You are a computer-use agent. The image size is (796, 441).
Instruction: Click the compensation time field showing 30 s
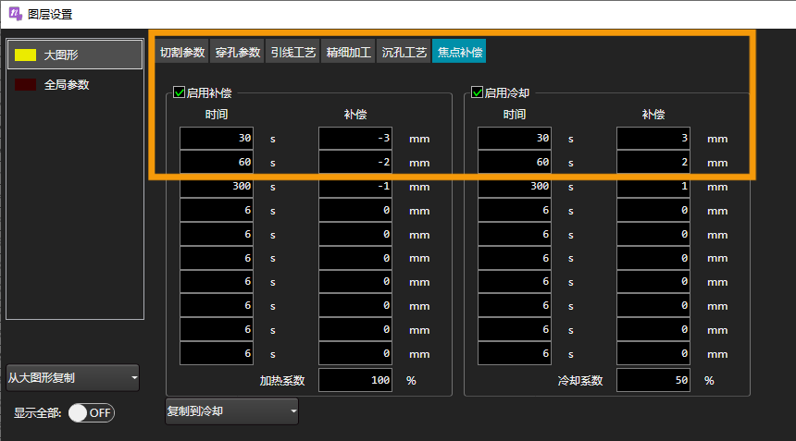217,139
